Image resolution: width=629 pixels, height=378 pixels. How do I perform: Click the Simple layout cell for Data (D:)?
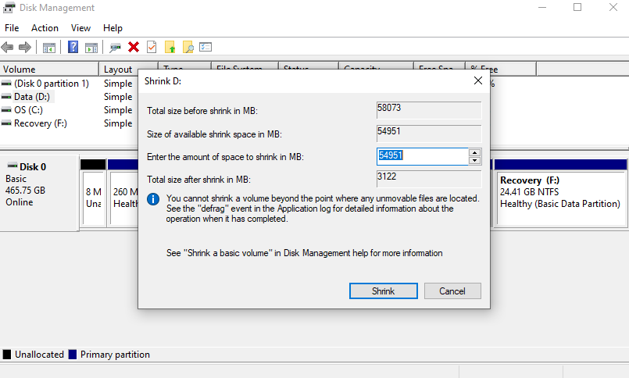click(118, 97)
